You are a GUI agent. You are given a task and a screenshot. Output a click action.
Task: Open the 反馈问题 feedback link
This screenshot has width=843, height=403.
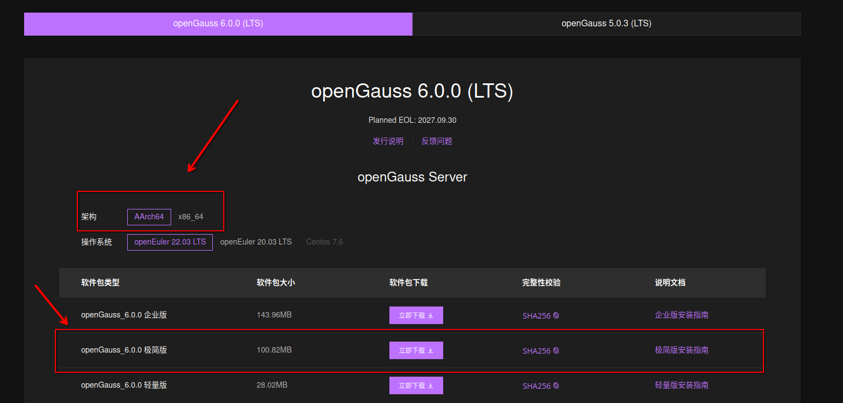coord(437,141)
